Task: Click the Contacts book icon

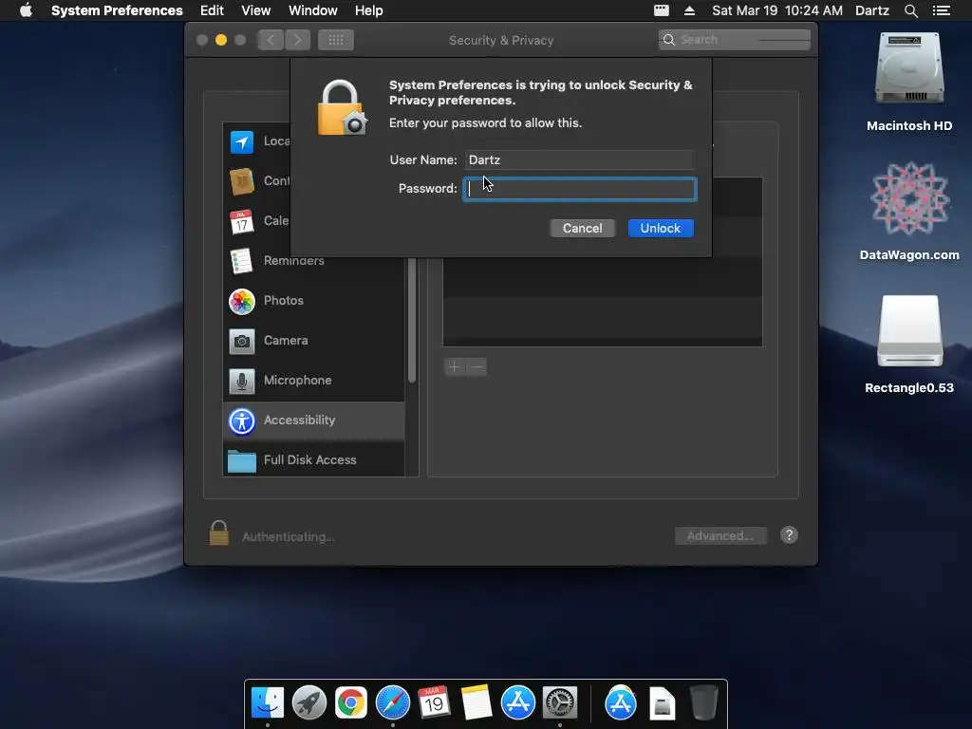Action: pos(242,181)
